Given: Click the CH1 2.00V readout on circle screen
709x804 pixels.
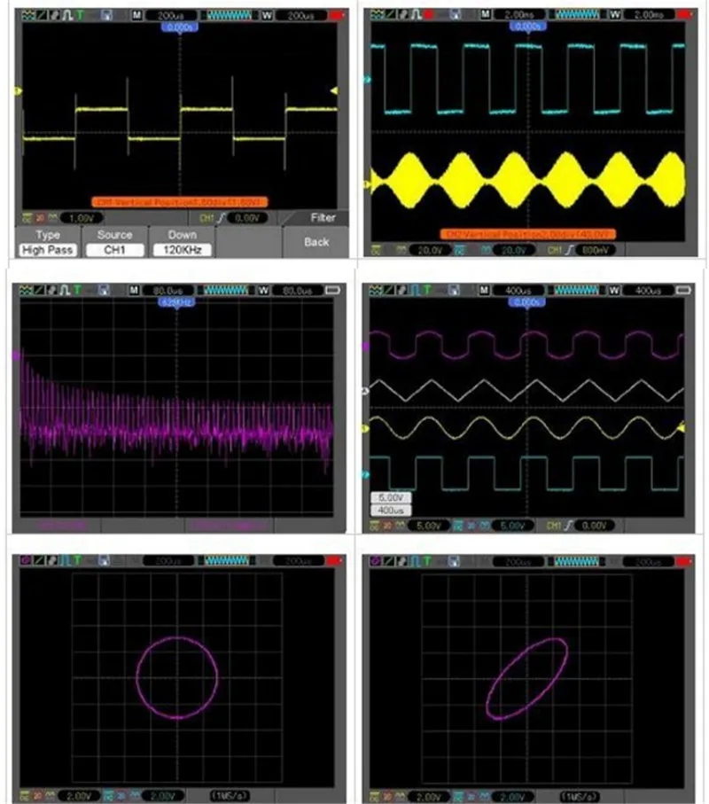Looking at the screenshot, I should tap(79, 796).
